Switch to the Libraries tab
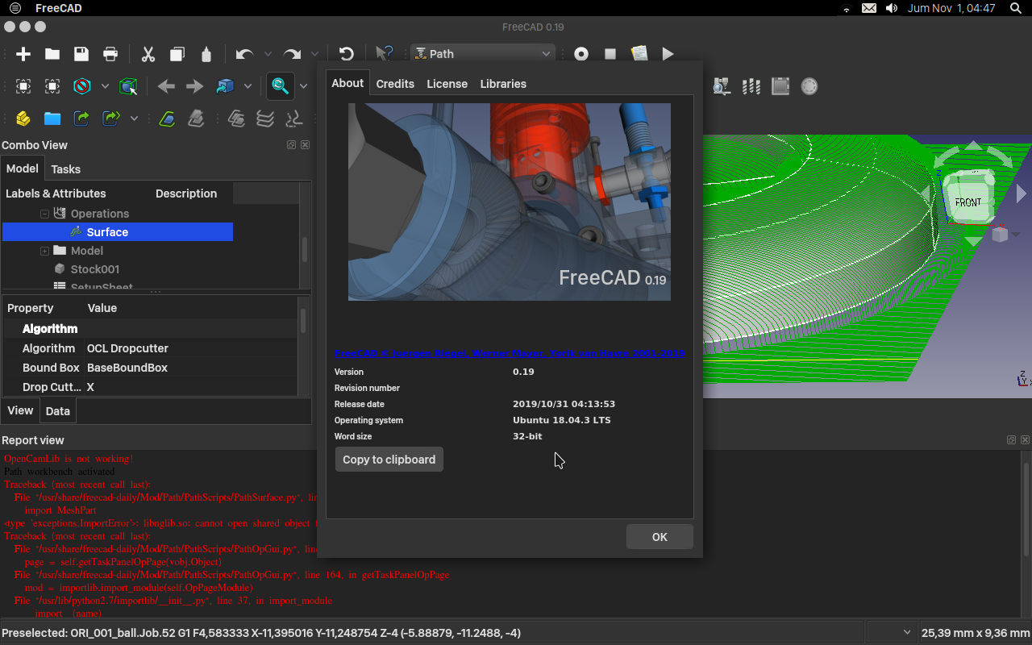The width and height of the screenshot is (1032, 645). click(503, 84)
